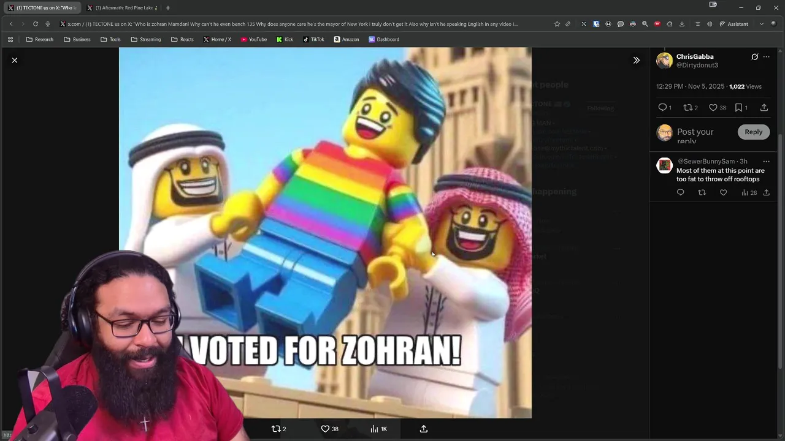Expand the chevron dropdown next to Assistant
This screenshot has height=441, width=785.
click(762, 24)
